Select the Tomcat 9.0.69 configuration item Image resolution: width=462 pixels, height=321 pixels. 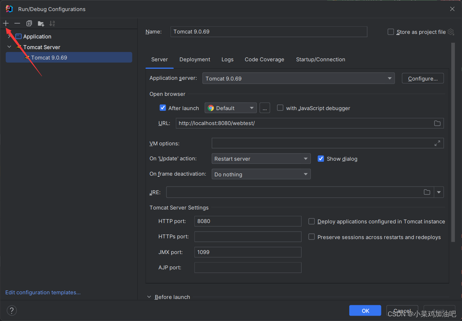(69, 57)
